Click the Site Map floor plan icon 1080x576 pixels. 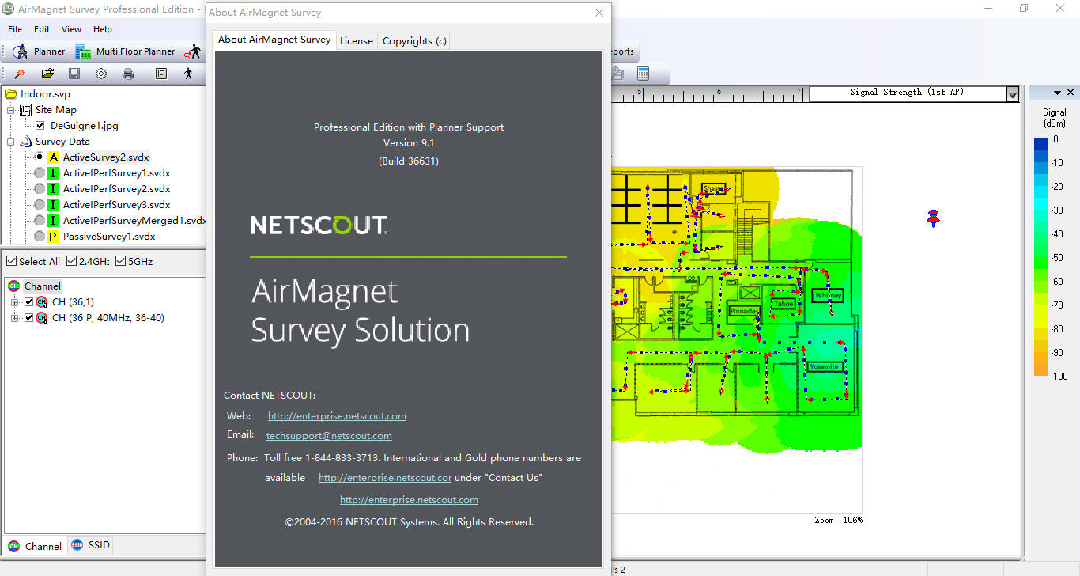pyautogui.click(x=25, y=110)
